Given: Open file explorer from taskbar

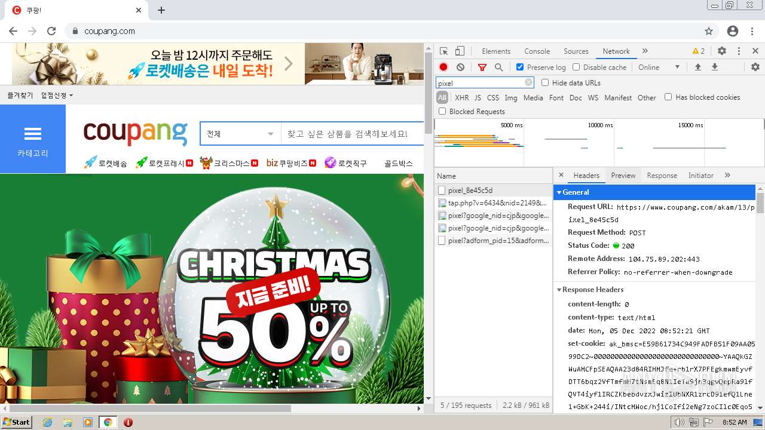Looking at the screenshot, I should point(68,422).
